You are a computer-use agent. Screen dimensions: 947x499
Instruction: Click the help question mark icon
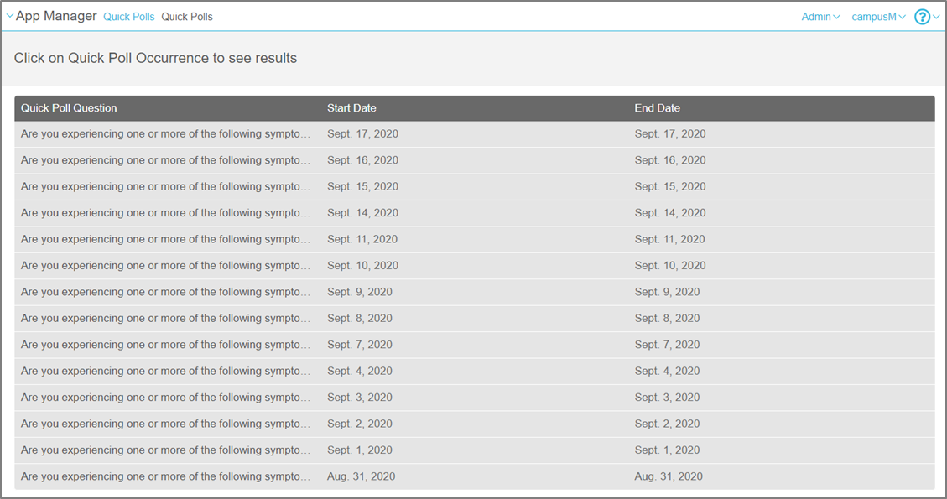[x=922, y=17]
